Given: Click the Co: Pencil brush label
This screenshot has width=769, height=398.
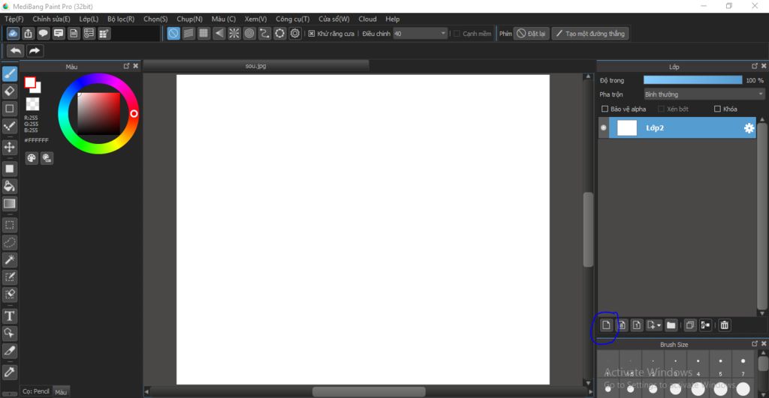Looking at the screenshot, I should pyautogui.click(x=36, y=391).
